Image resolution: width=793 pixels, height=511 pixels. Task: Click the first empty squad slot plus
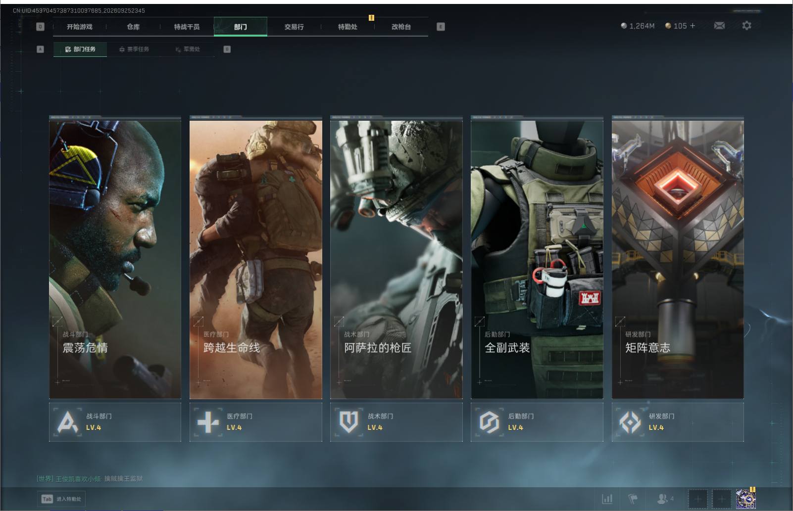[698, 499]
